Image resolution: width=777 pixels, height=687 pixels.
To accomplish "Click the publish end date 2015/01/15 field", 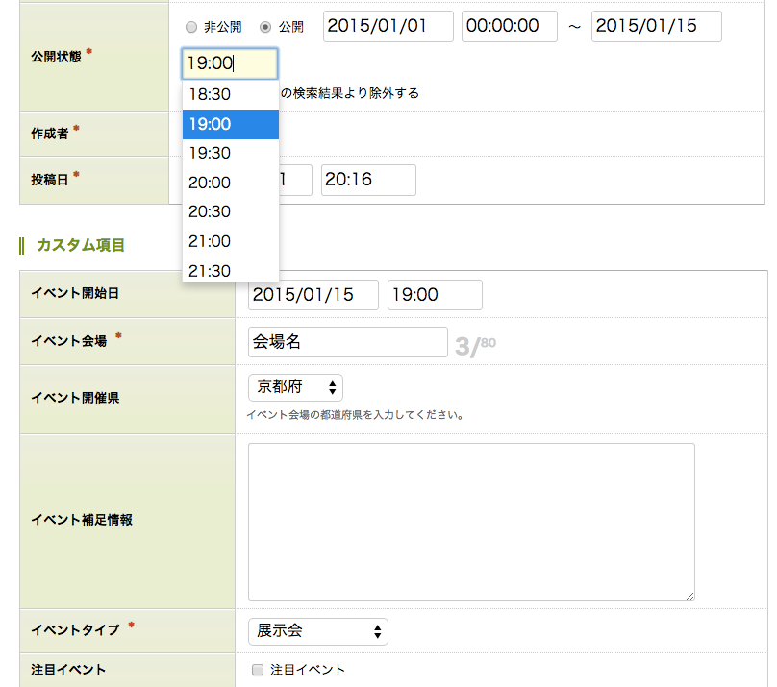I will tap(657, 27).
